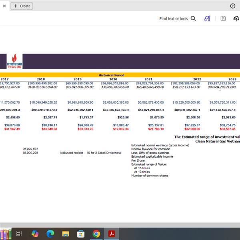Click the Estimated normal earnings (gross income) label
Viewport: 240px width, 240px height.
click(160, 145)
